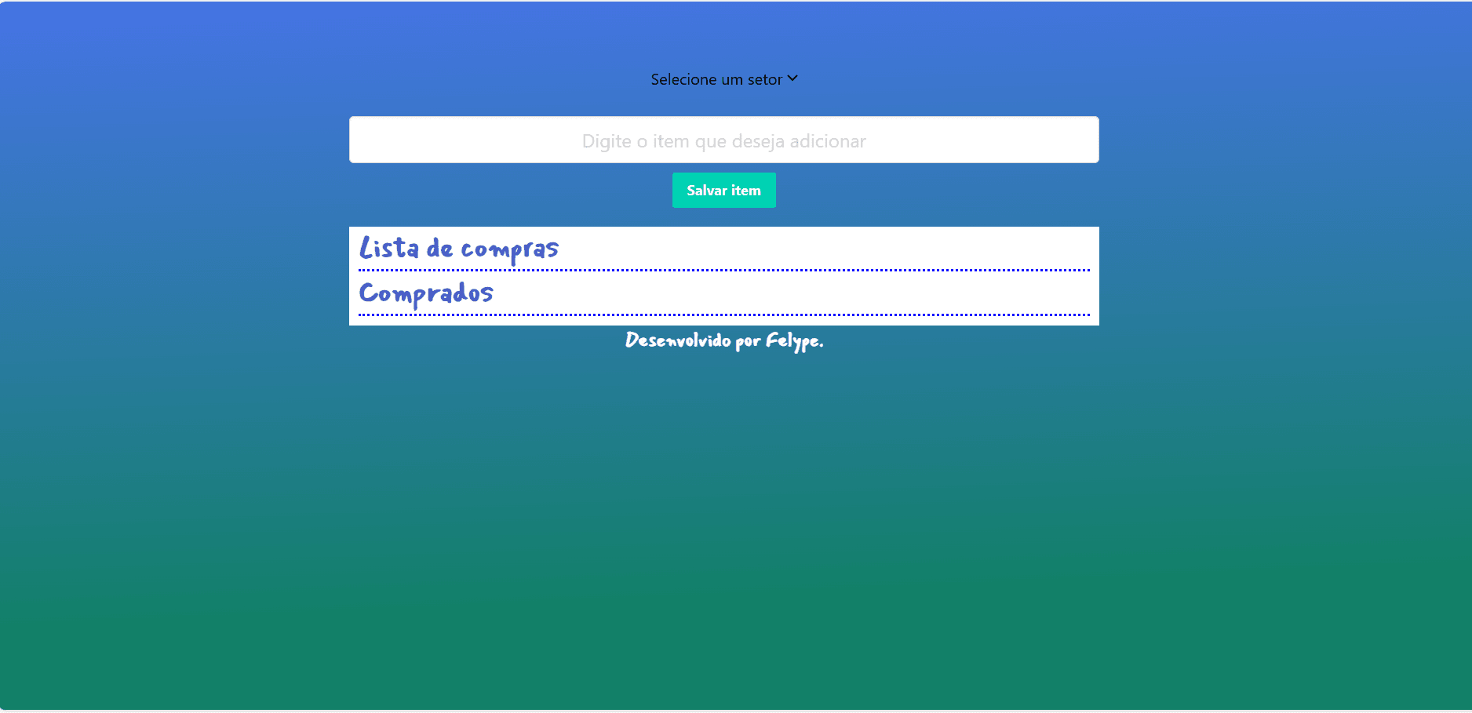
Task: Click the 'Desenvolvido por Felype.' footer text
Action: click(723, 340)
